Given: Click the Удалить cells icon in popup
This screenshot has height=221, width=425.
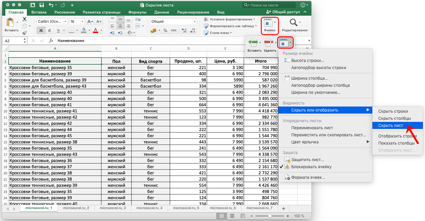Looking at the screenshot, I should pyautogui.click(x=269, y=43).
